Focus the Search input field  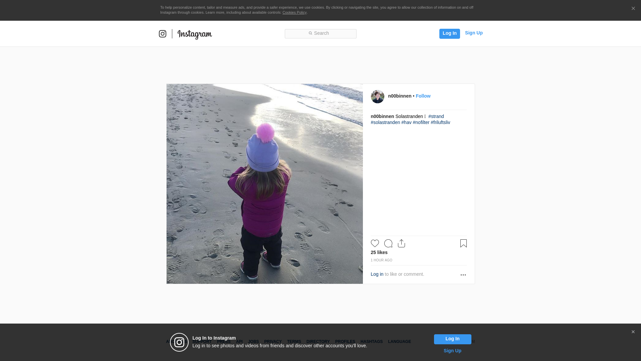click(320, 33)
